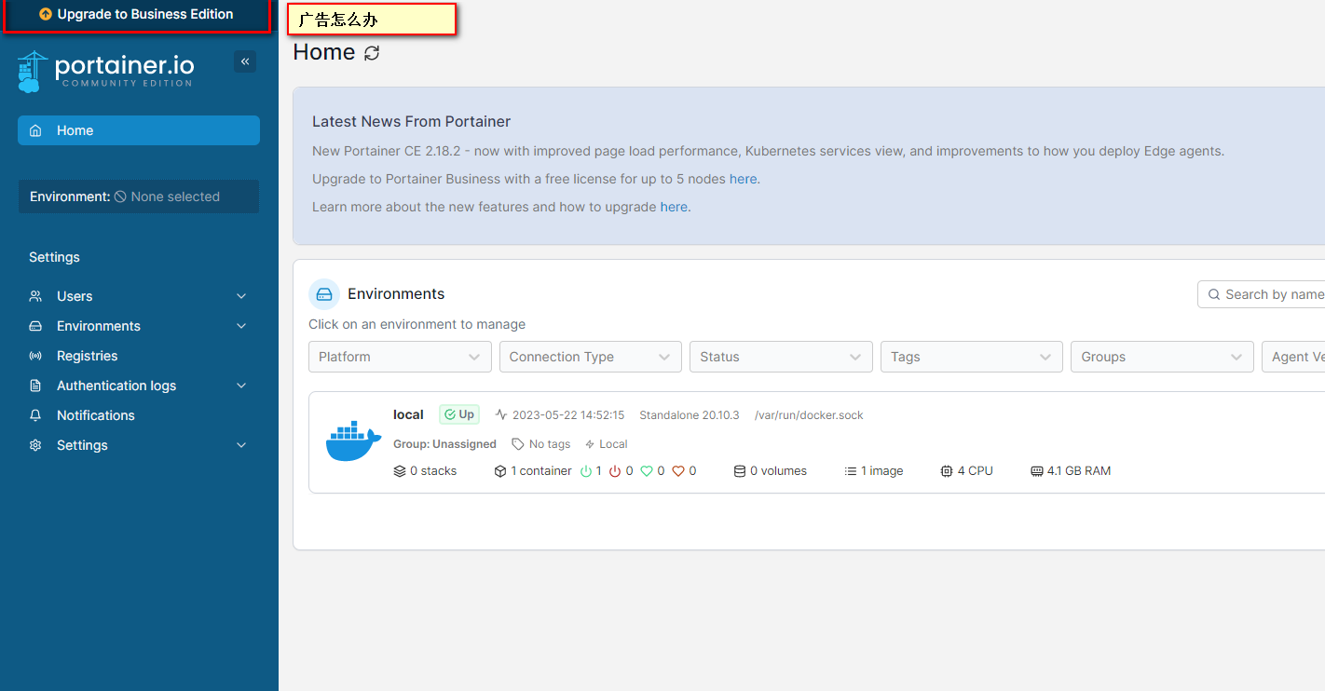Click the Docker whale icon for local
Image resolution: width=1325 pixels, height=691 pixels.
353,442
